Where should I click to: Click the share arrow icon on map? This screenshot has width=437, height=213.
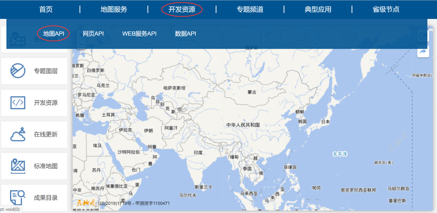[x=423, y=52]
